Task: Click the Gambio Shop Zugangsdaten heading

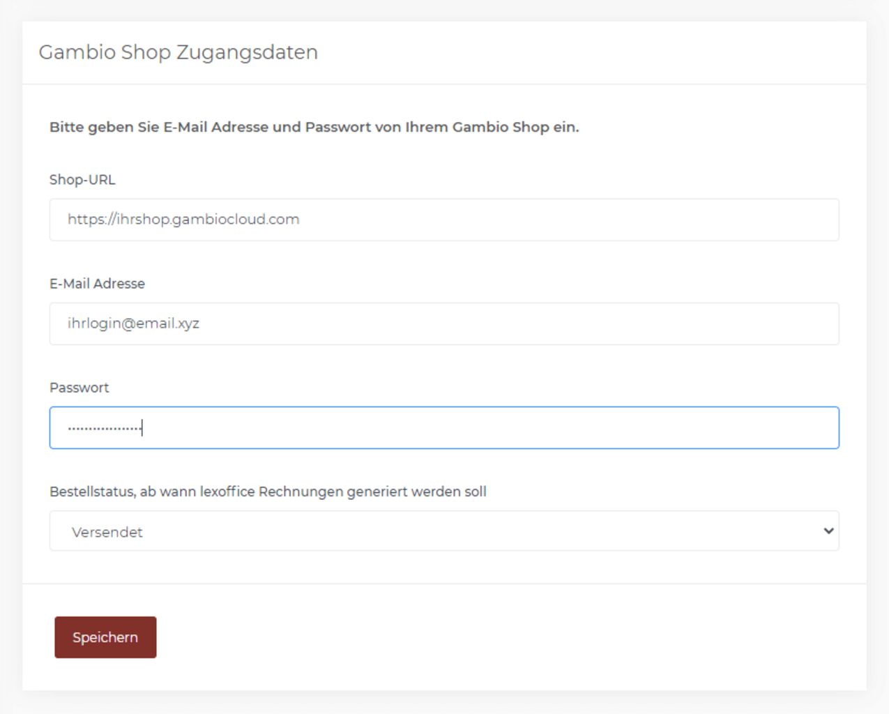Action: pyautogui.click(x=178, y=52)
